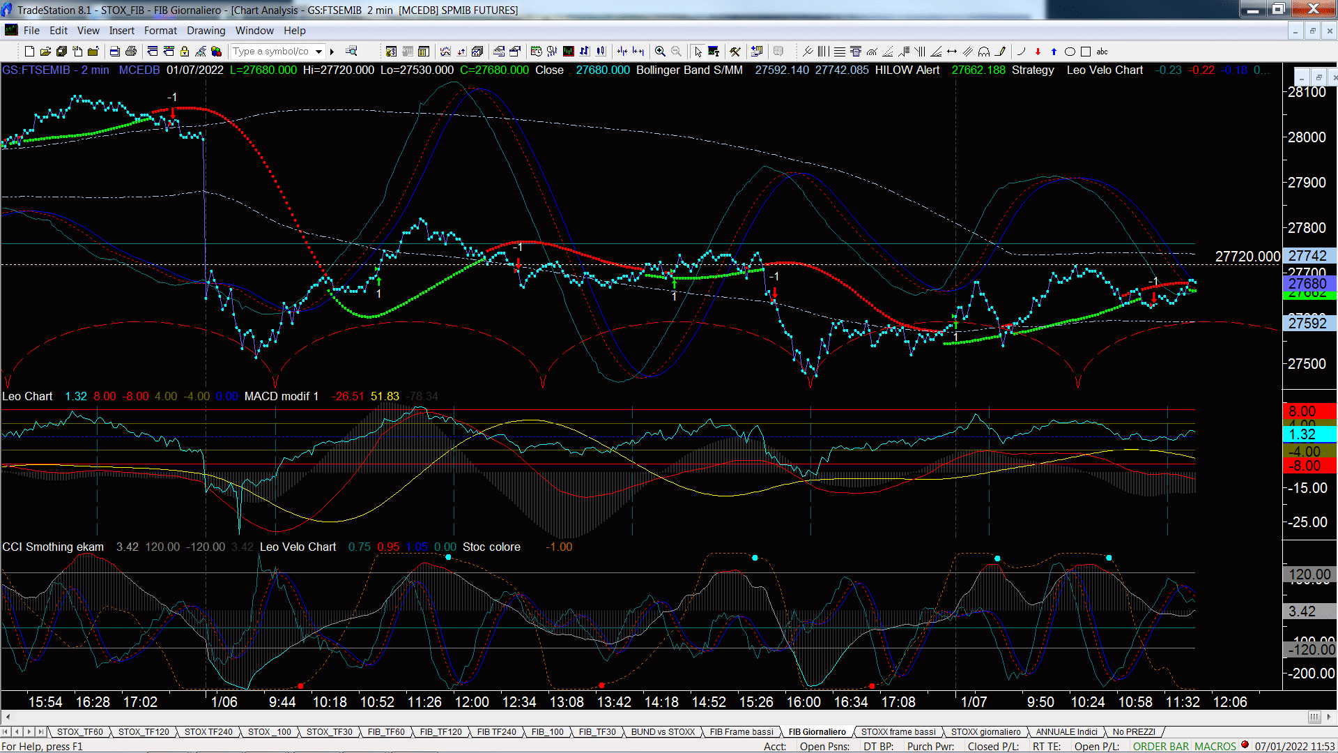Select the text label tool icon

714,51
